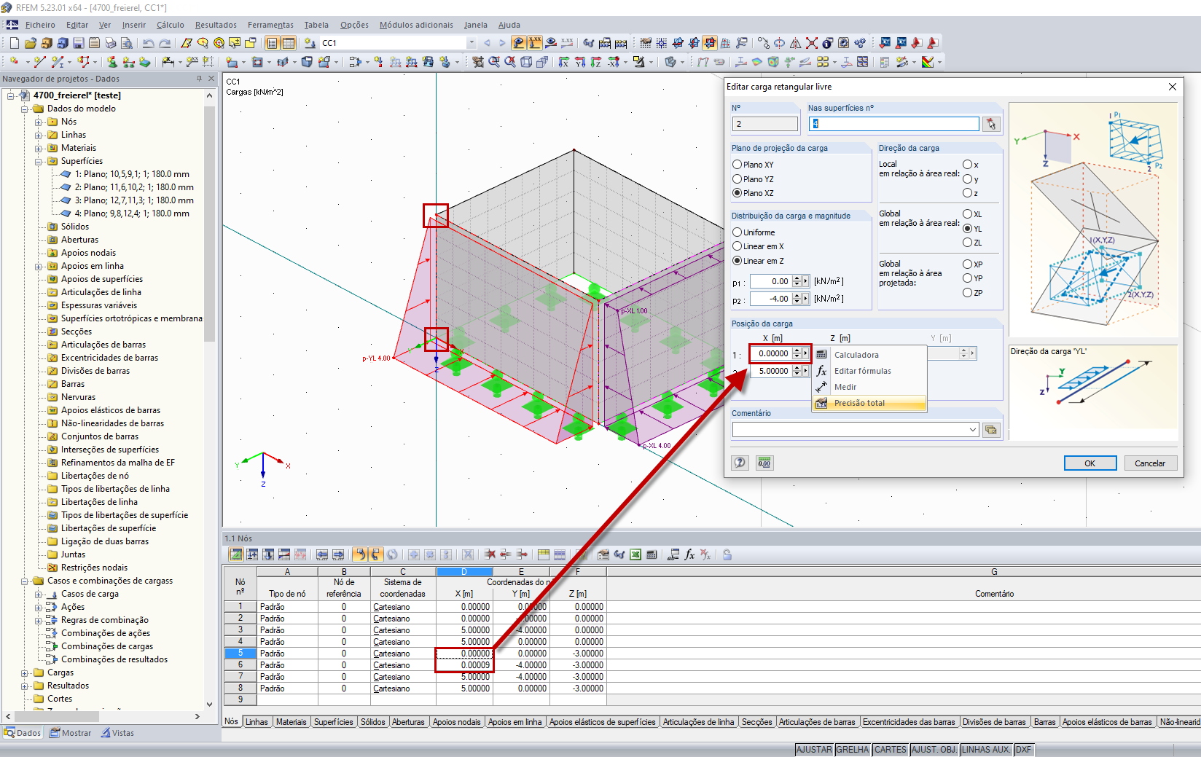Click the Open folder toolbar icon
The image size is (1201, 757).
tap(31, 43)
